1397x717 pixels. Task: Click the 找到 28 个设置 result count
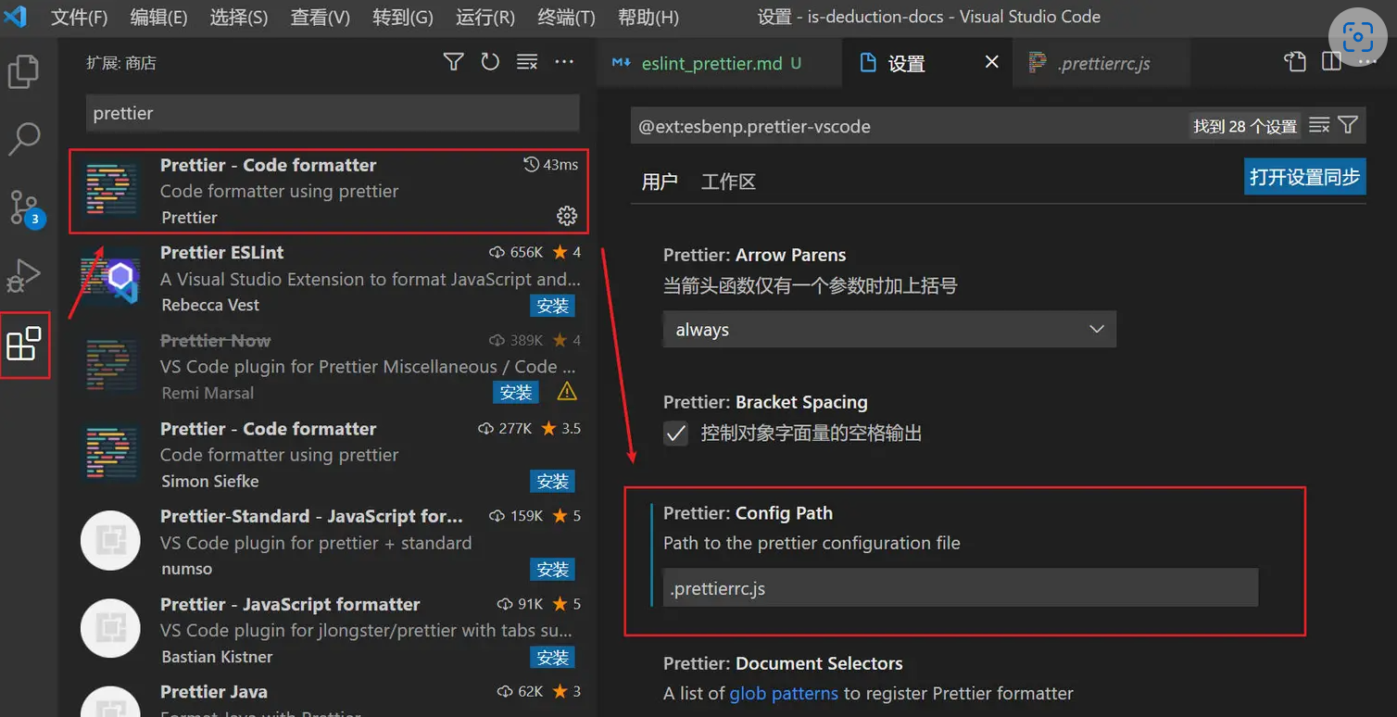coord(1245,126)
